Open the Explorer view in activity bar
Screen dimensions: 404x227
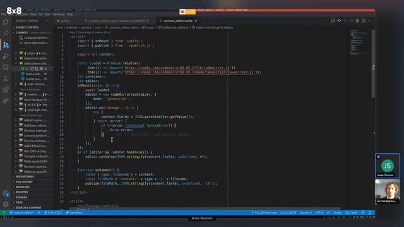(x=6, y=22)
